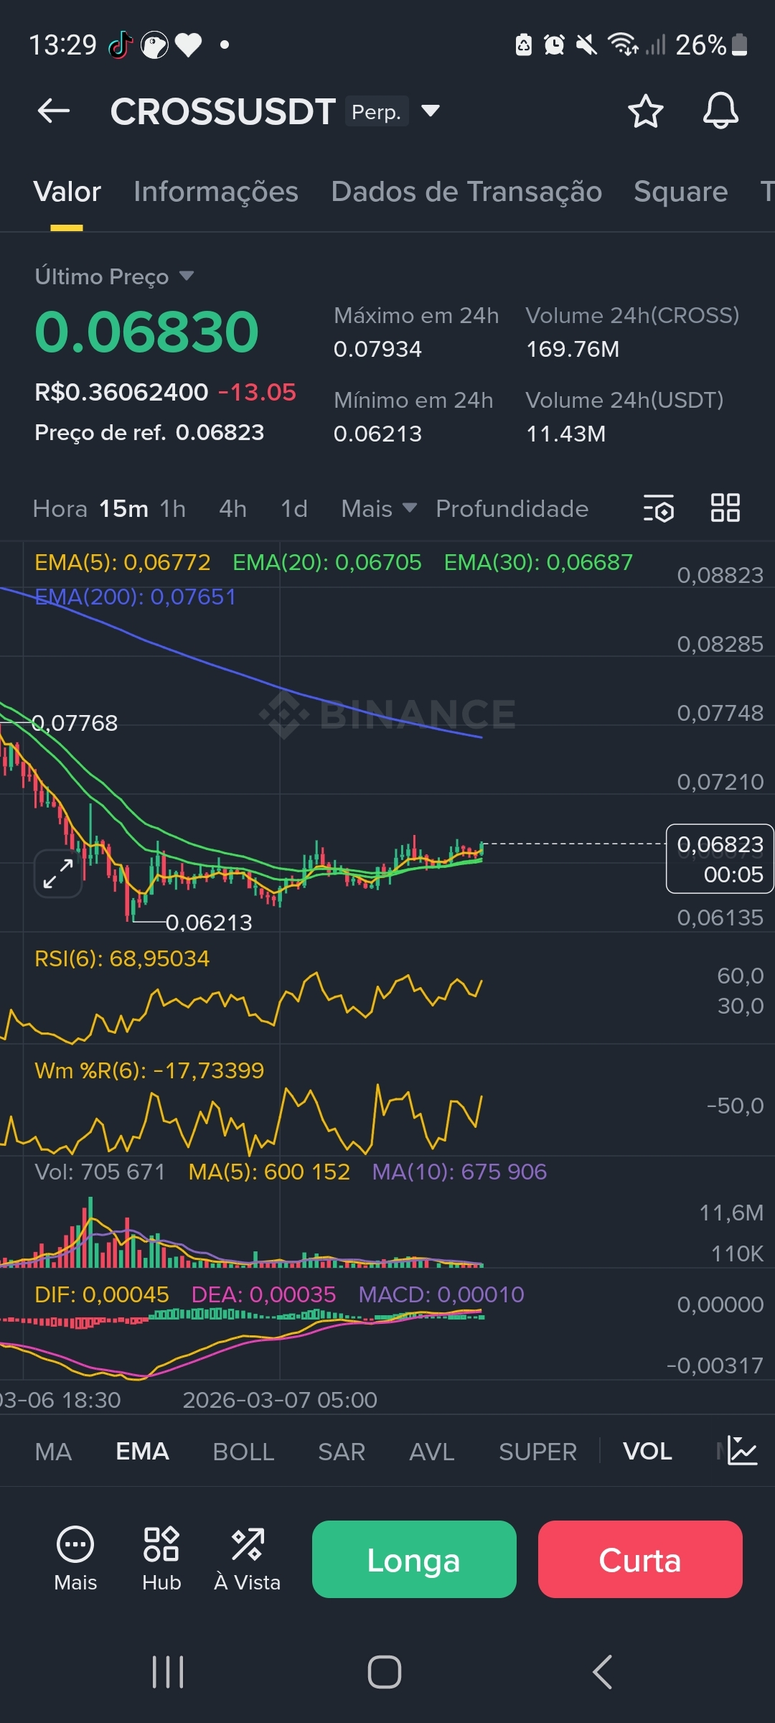Tap the EMA(20) legend value
Viewport: 775px width, 1723px height.
tap(327, 562)
